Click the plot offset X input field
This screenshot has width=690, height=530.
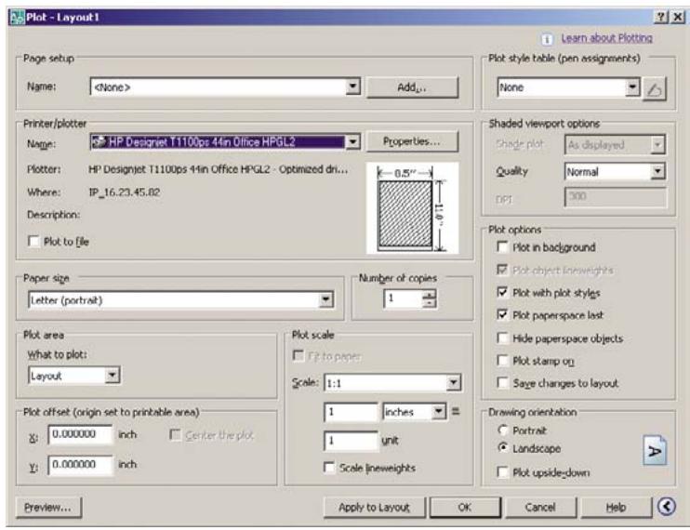(x=80, y=434)
